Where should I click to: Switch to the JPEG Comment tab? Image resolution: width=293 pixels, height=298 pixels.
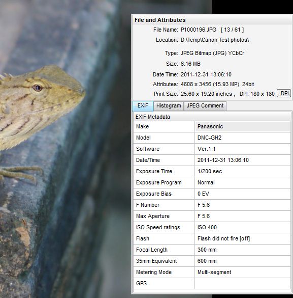tap(205, 105)
